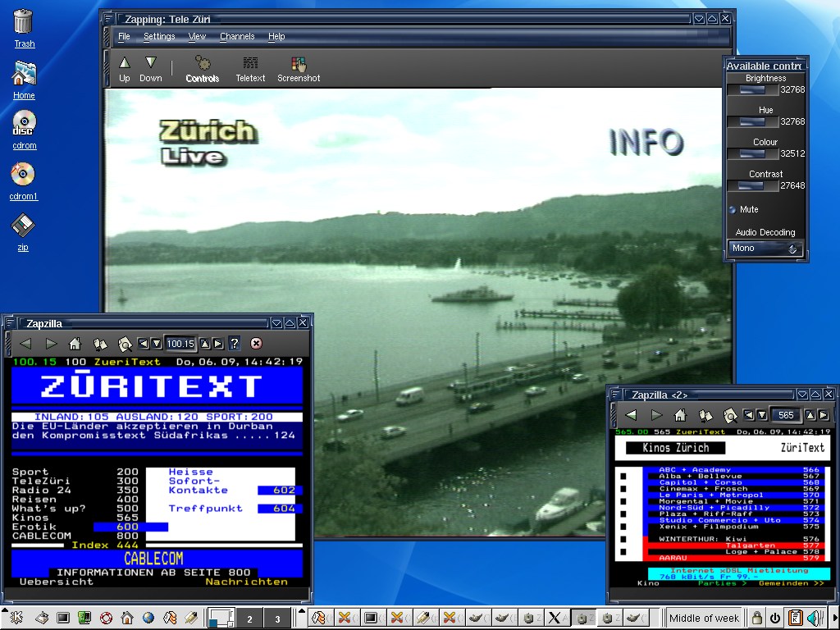Click the Channel Down arrow in Zapping toolbar
840x630 pixels.
[x=150, y=68]
